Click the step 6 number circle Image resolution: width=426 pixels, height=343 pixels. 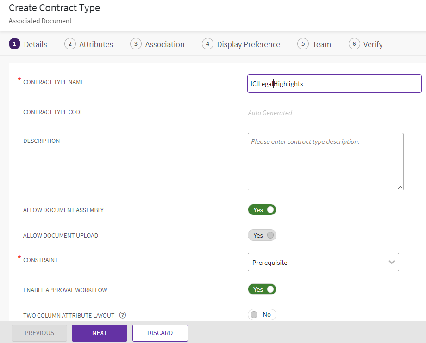[x=354, y=44]
